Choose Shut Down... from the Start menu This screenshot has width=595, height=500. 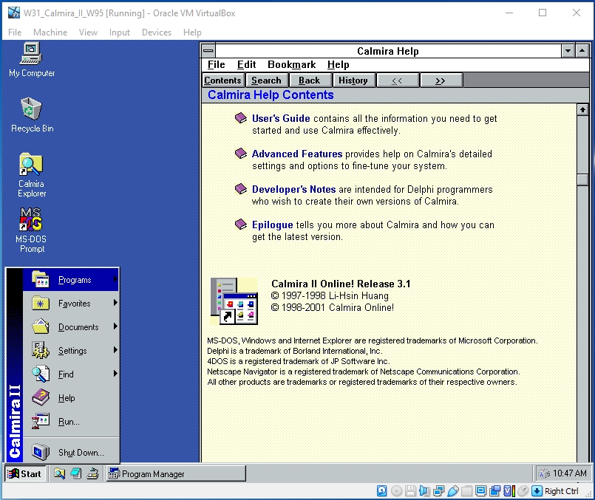pos(71,452)
